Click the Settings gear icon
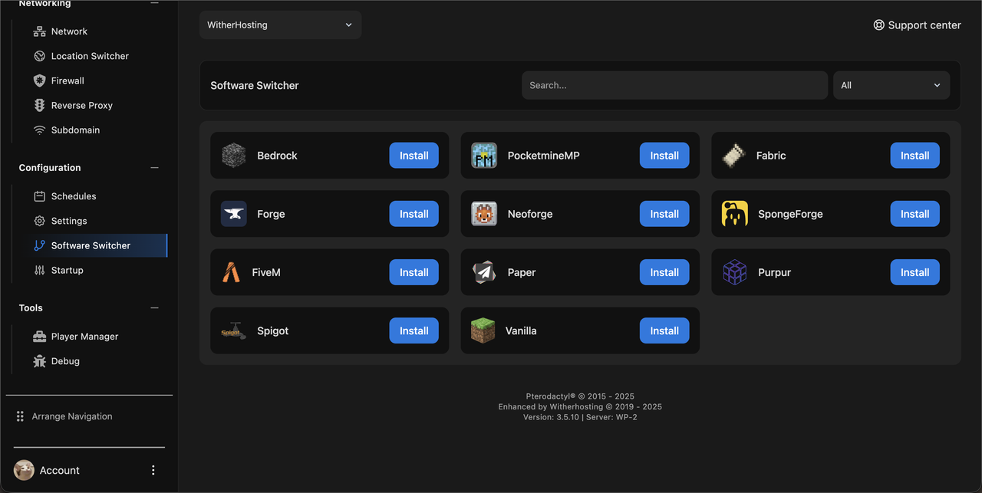Image resolution: width=982 pixels, height=493 pixels. pyautogui.click(x=39, y=221)
